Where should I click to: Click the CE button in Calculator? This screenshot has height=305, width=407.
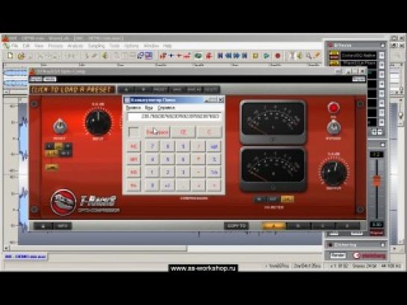point(183,132)
